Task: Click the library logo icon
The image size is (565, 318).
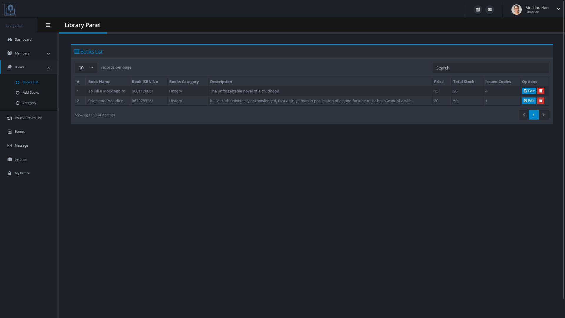Action: [x=10, y=9]
